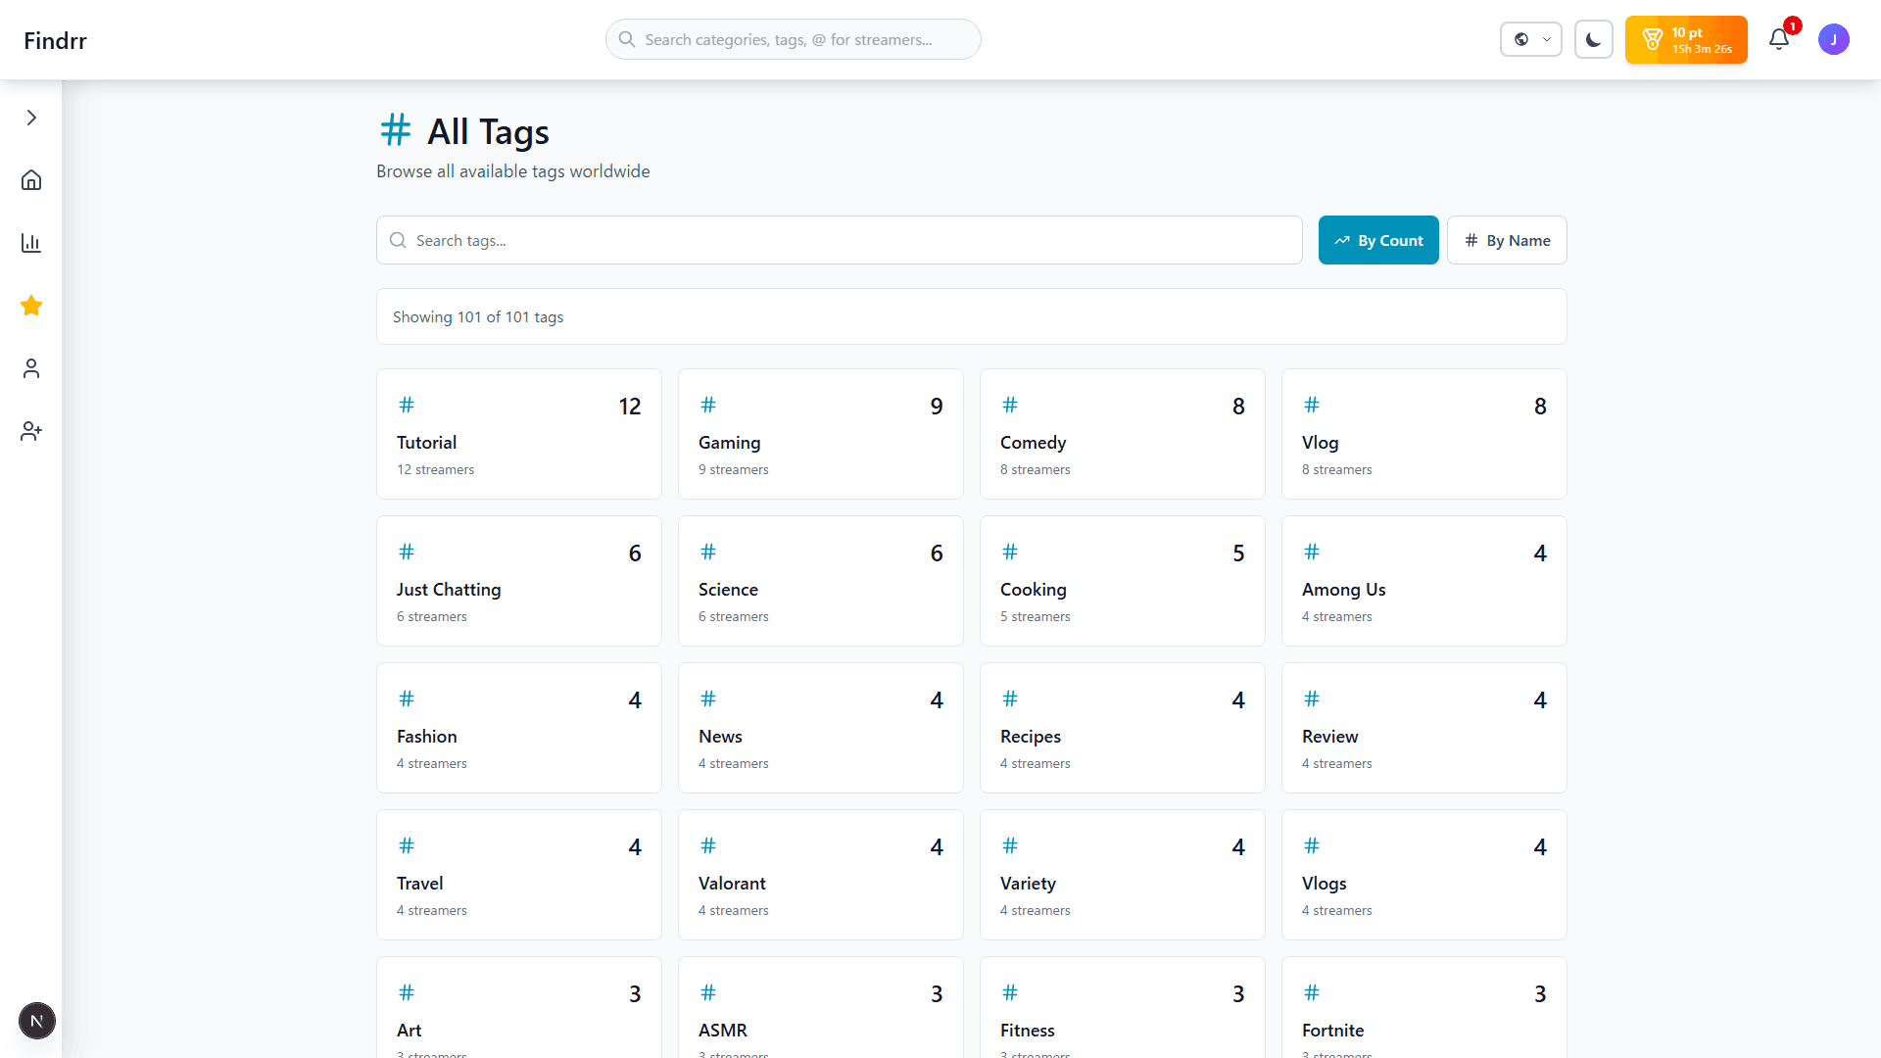Open your profile via person sidebar icon
1881x1058 pixels.
pos(30,368)
